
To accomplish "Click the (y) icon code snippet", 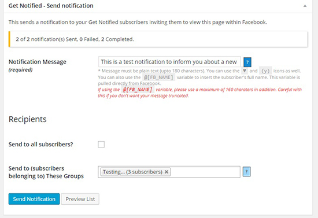I will point(265,71).
